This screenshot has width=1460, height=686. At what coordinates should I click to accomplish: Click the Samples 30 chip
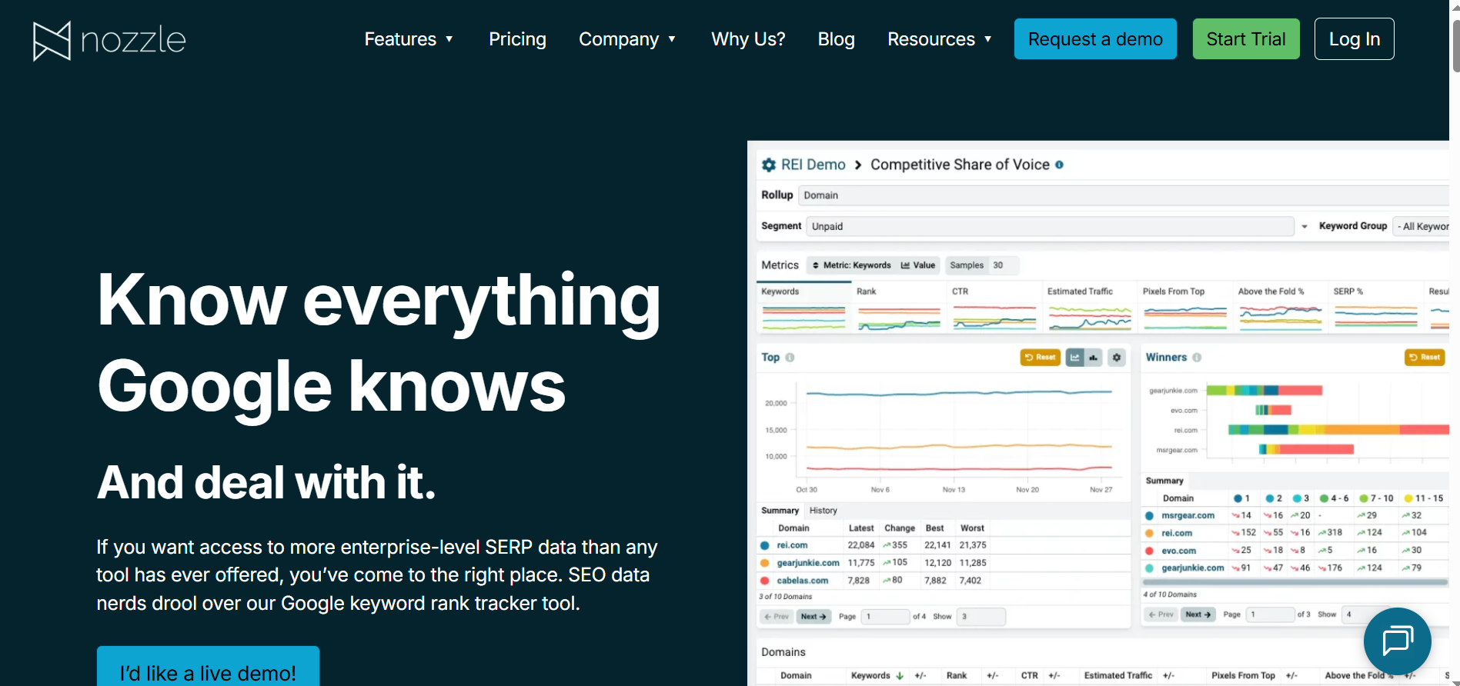981,265
